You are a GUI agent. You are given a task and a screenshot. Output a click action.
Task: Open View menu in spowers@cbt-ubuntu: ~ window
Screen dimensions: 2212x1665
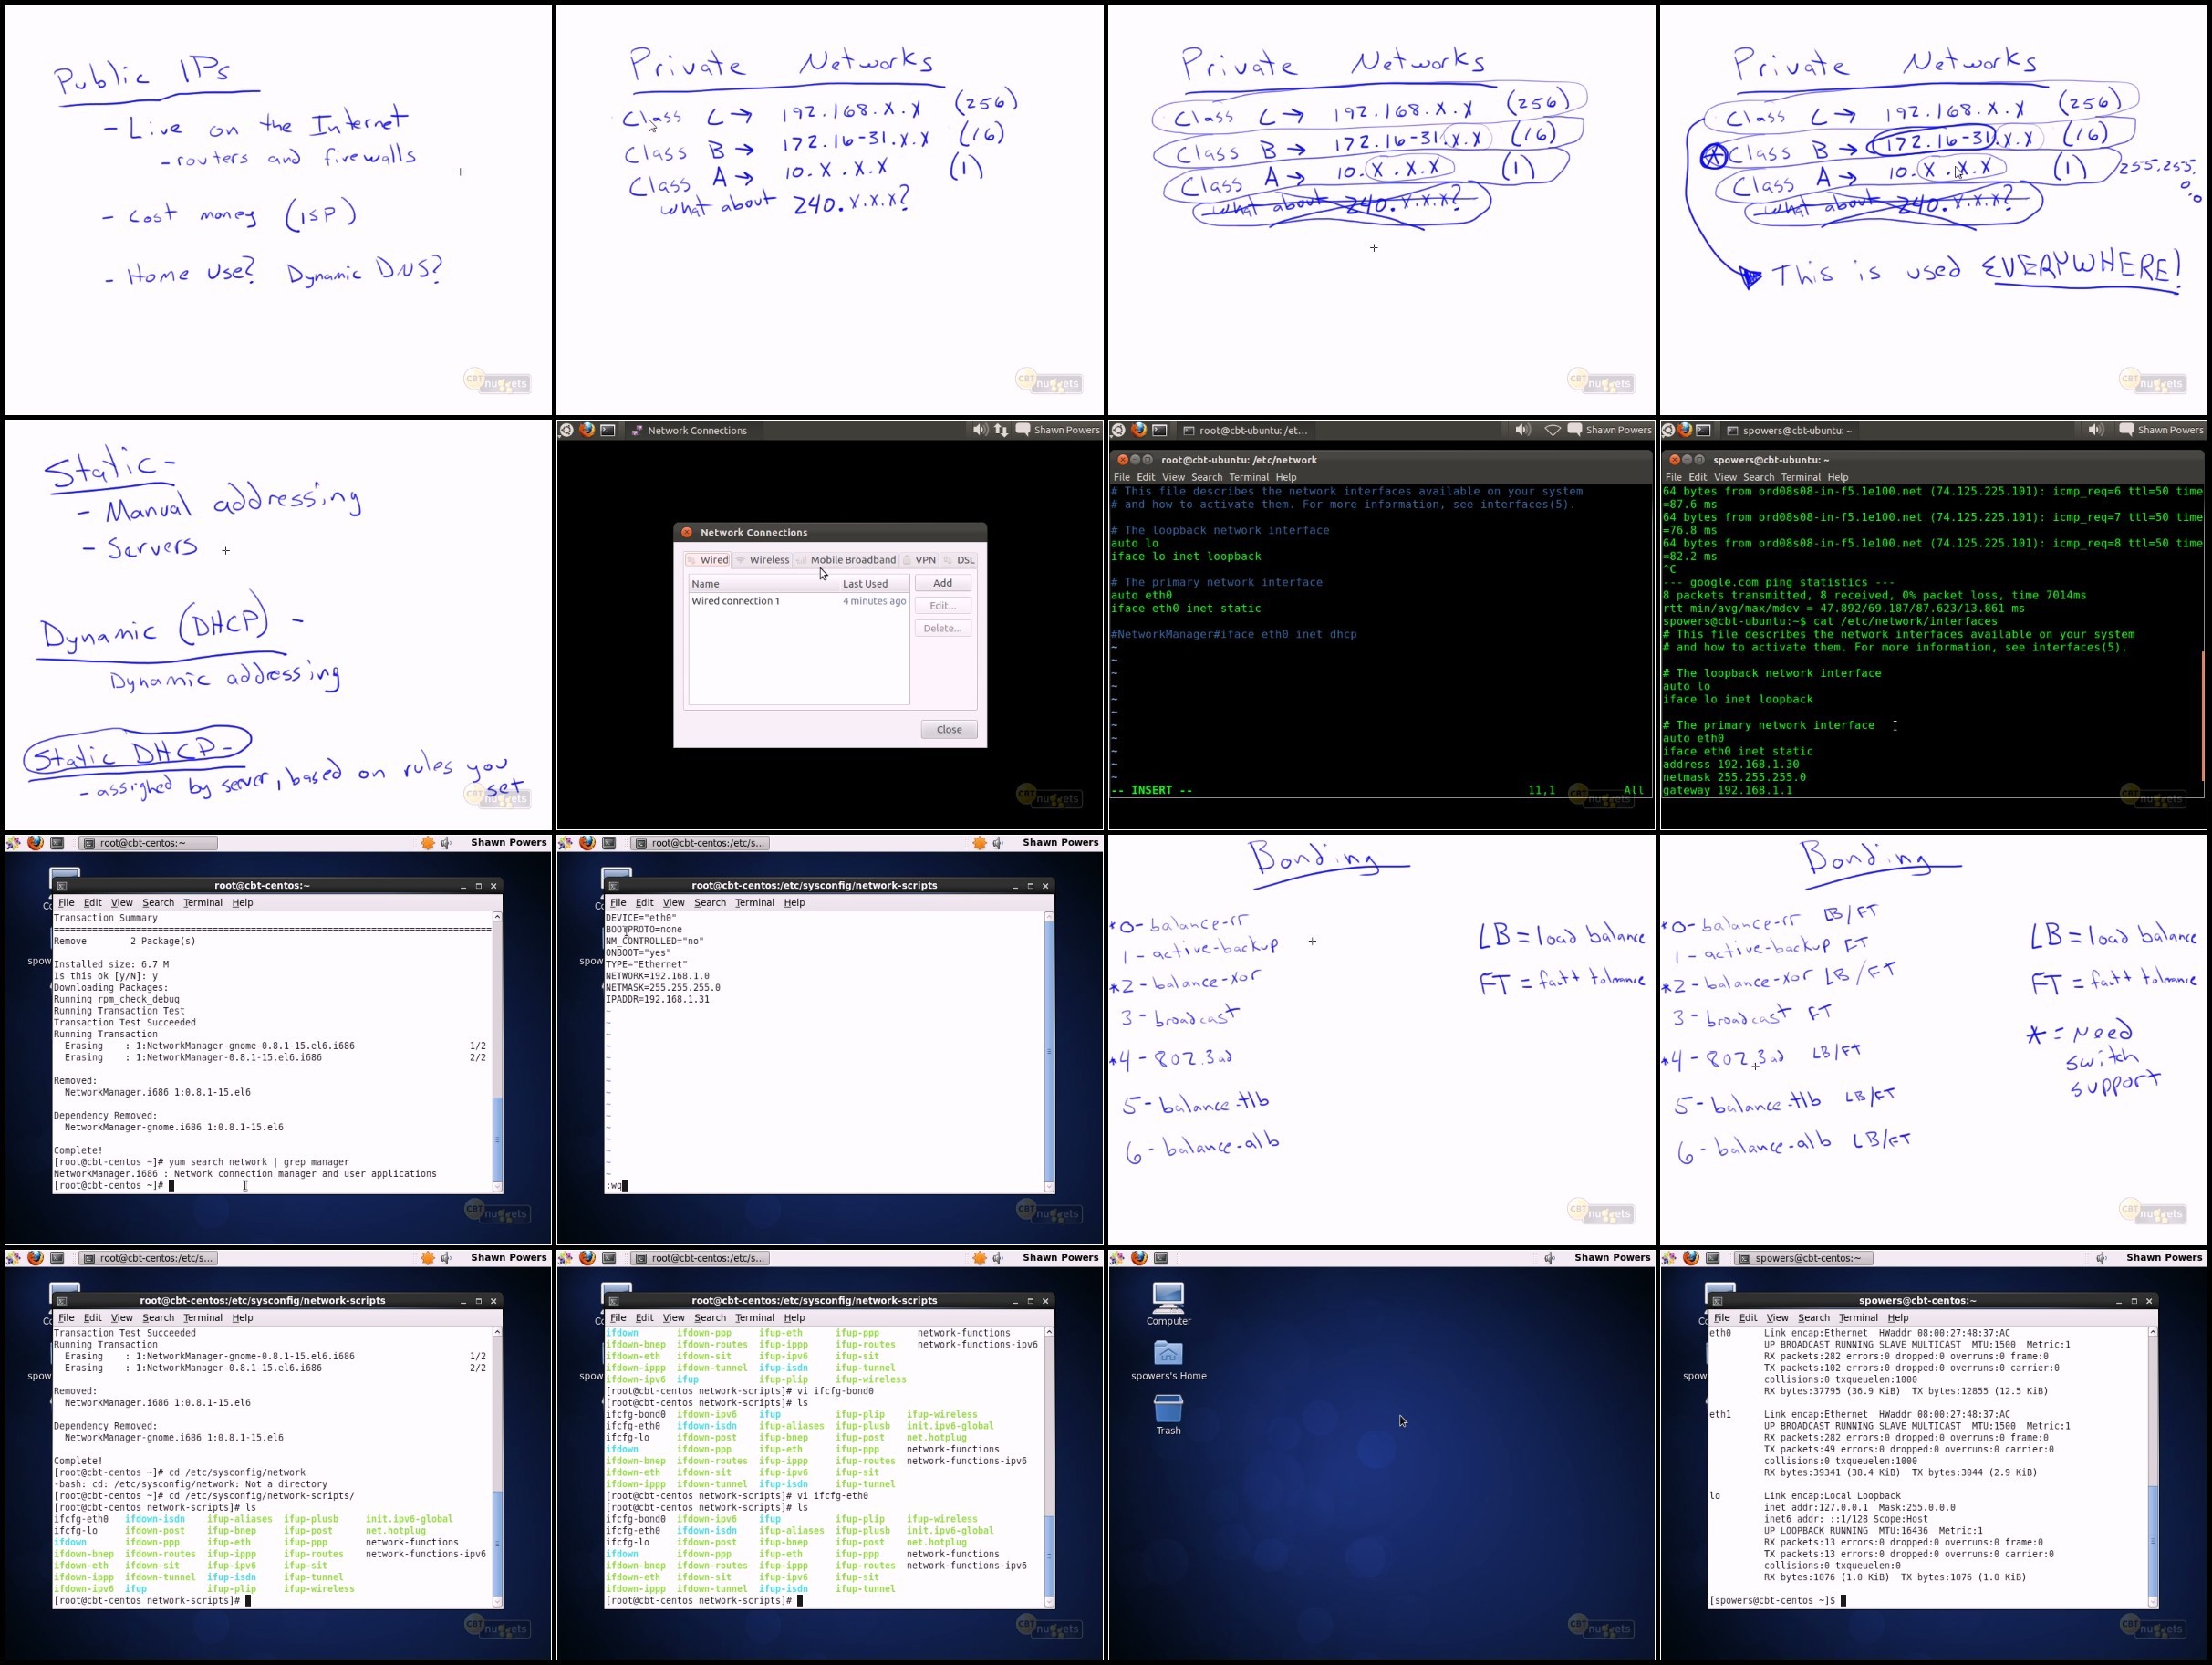[x=1725, y=477]
